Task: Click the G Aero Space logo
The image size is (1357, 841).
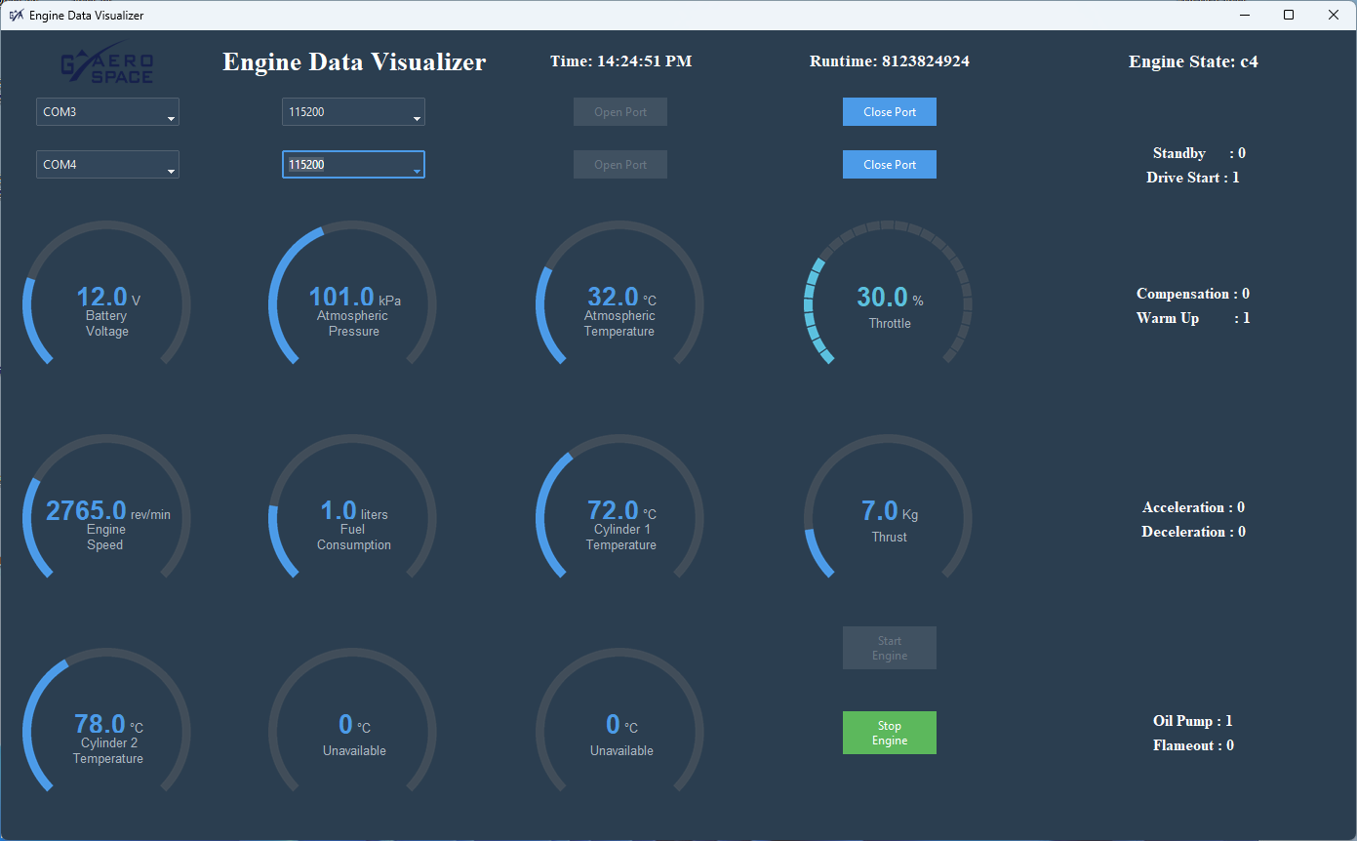Action: click(107, 63)
